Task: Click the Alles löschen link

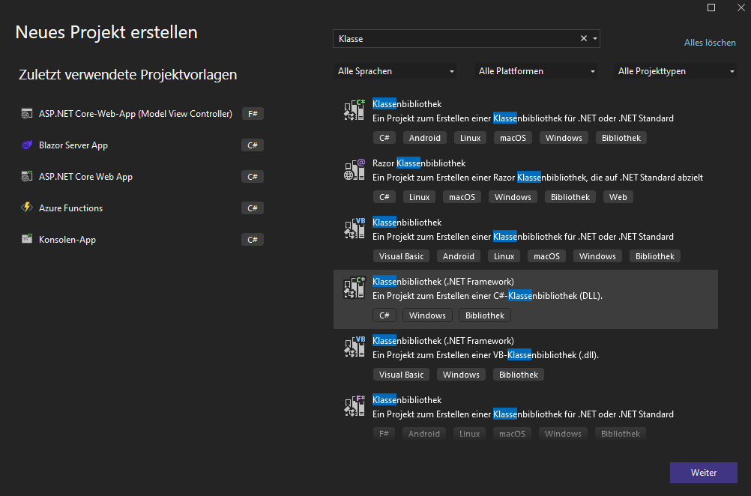Action: (x=710, y=43)
